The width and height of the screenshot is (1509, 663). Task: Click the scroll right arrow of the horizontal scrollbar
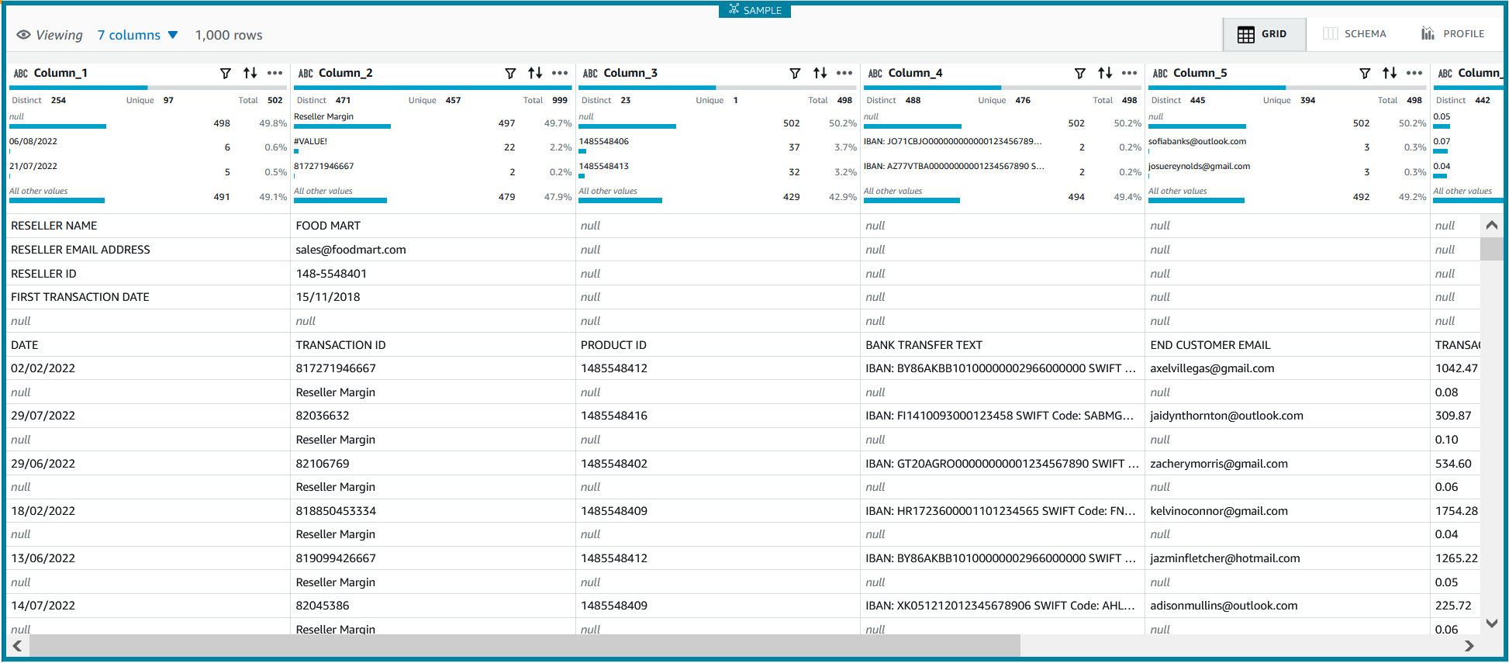(x=1469, y=645)
